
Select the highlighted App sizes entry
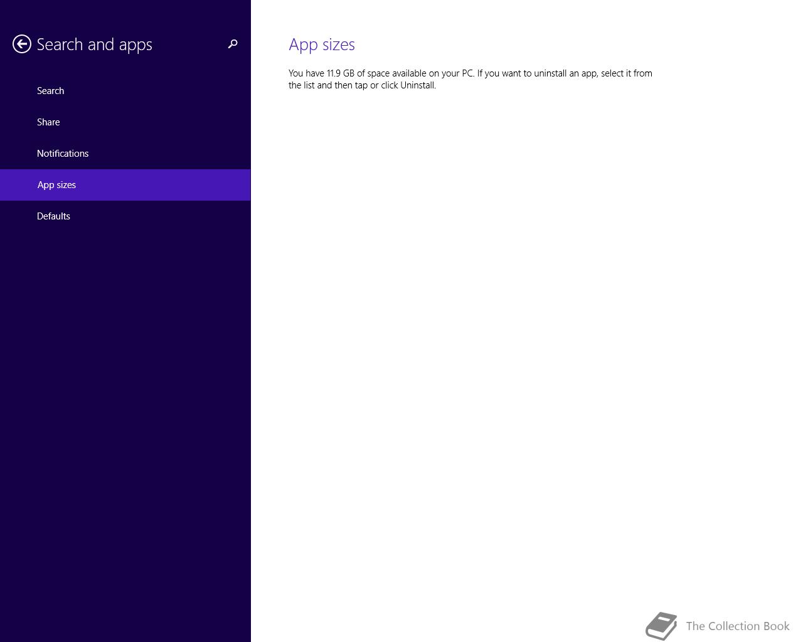click(x=125, y=185)
